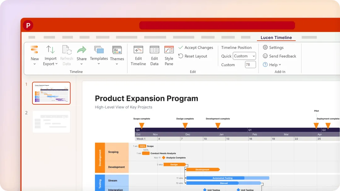Select the orange Design task bar
340x191 pixels.
pyautogui.click(x=175, y=165)
